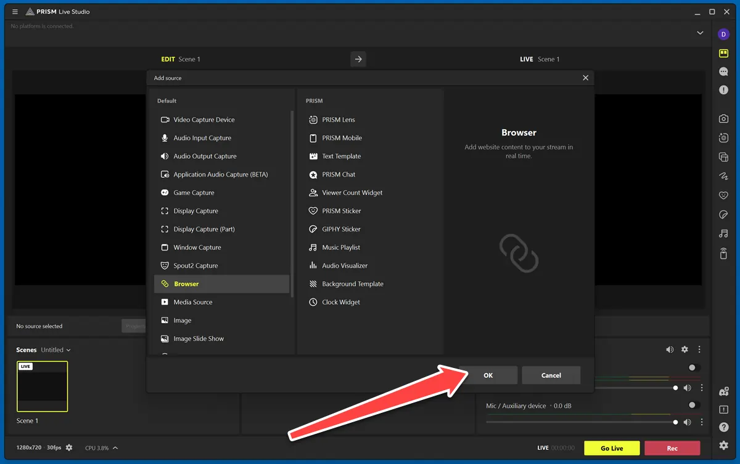Open settings gear next to 30fps

(69, 447)
